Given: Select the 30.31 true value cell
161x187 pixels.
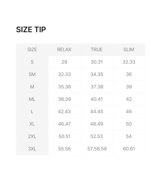Looking at the screenshot, I should (x=97, y=62).
